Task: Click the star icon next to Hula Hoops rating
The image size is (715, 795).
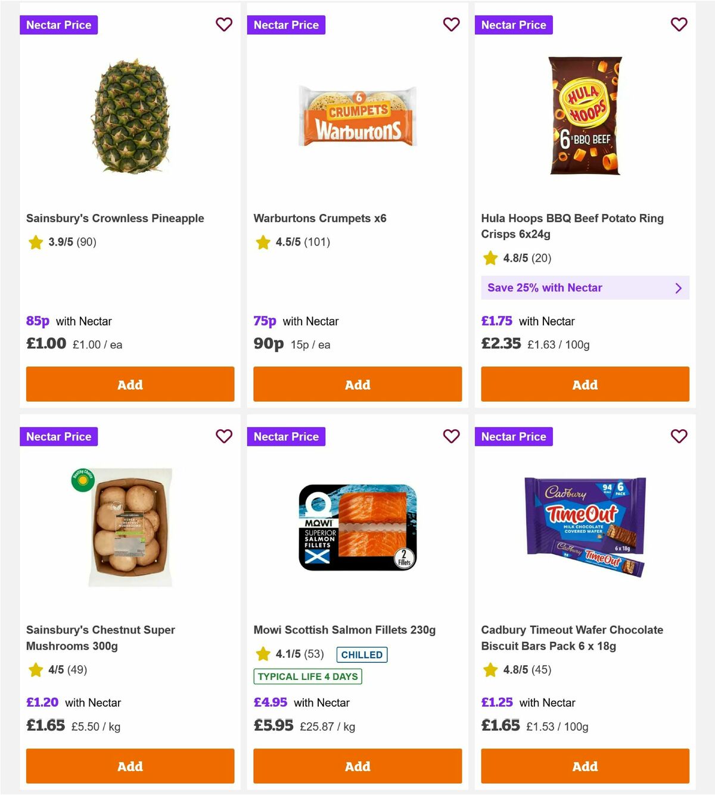Action: 490,258
